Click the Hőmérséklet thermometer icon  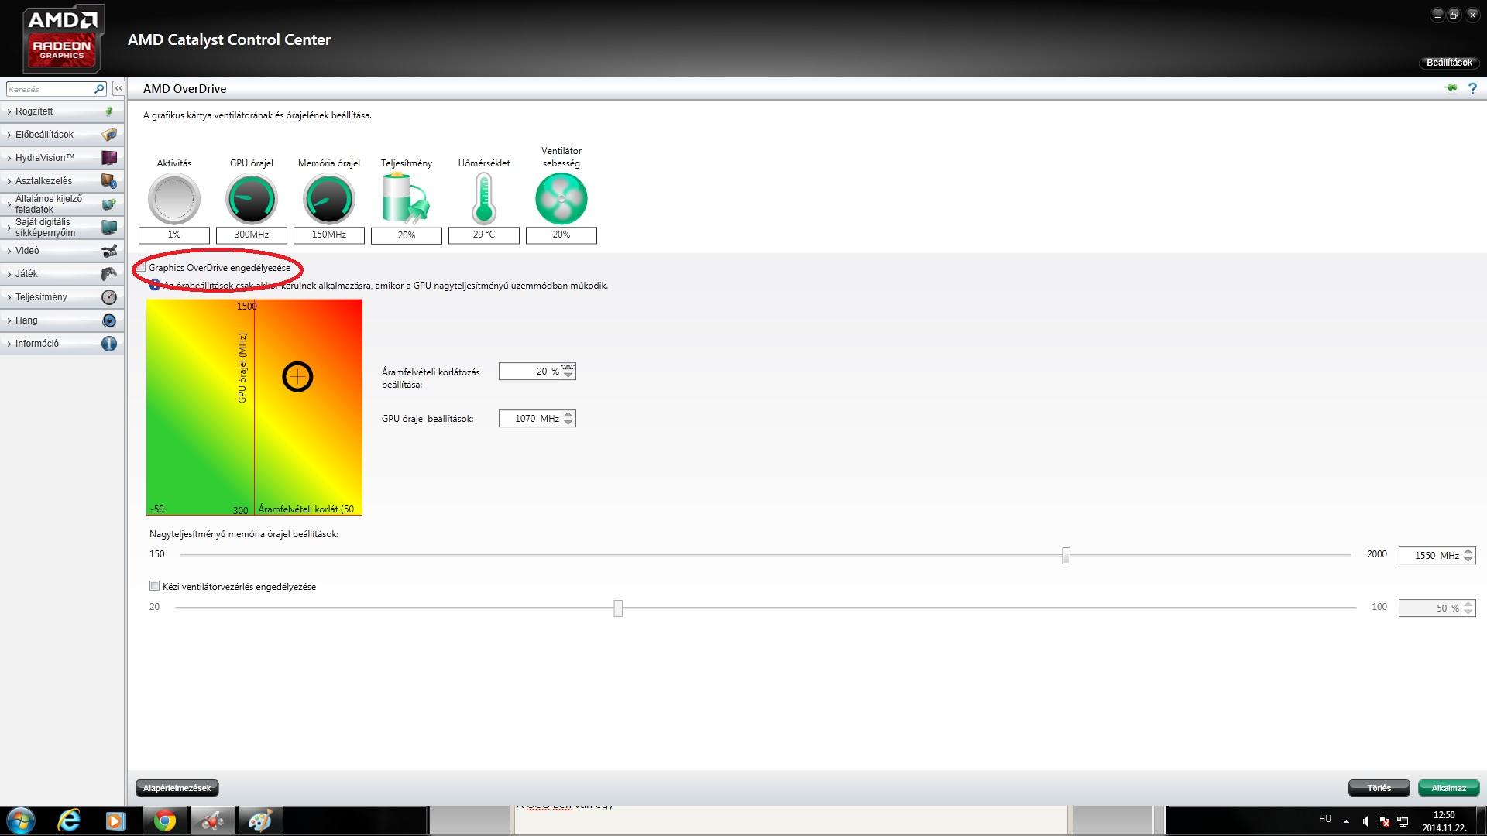[x=484, y=199]
